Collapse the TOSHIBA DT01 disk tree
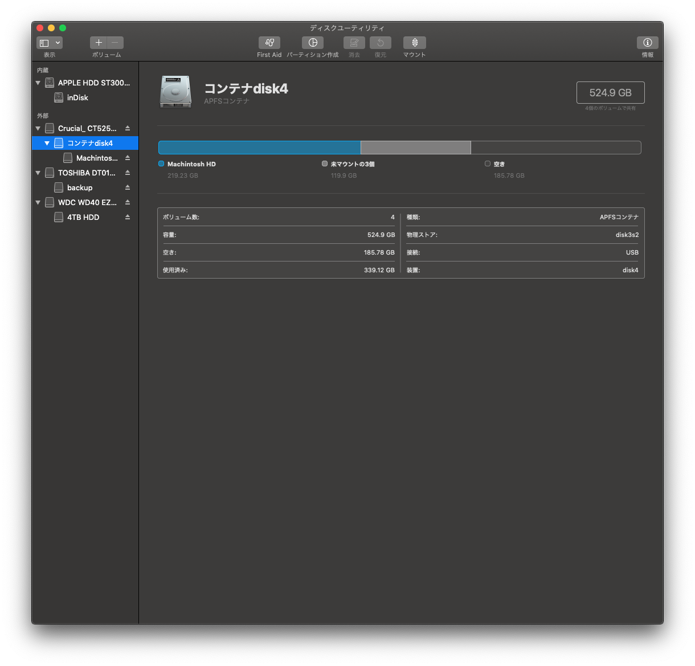This screenshot has width=695, height=666. [38, 173]
